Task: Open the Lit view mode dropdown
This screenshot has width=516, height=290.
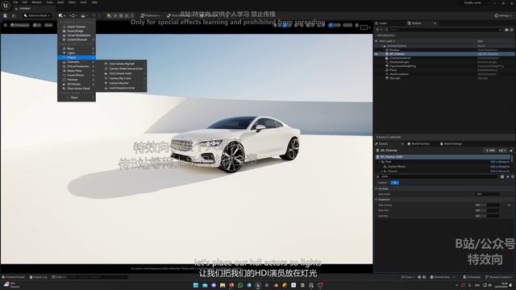Action: (37, 25)
